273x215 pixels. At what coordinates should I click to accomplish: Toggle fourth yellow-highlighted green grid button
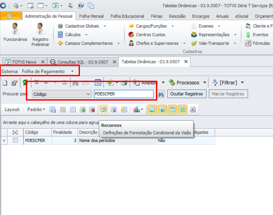[x=183, y=109]
